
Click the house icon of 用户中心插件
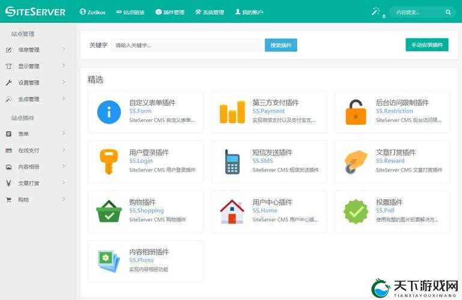click(232, 211)
